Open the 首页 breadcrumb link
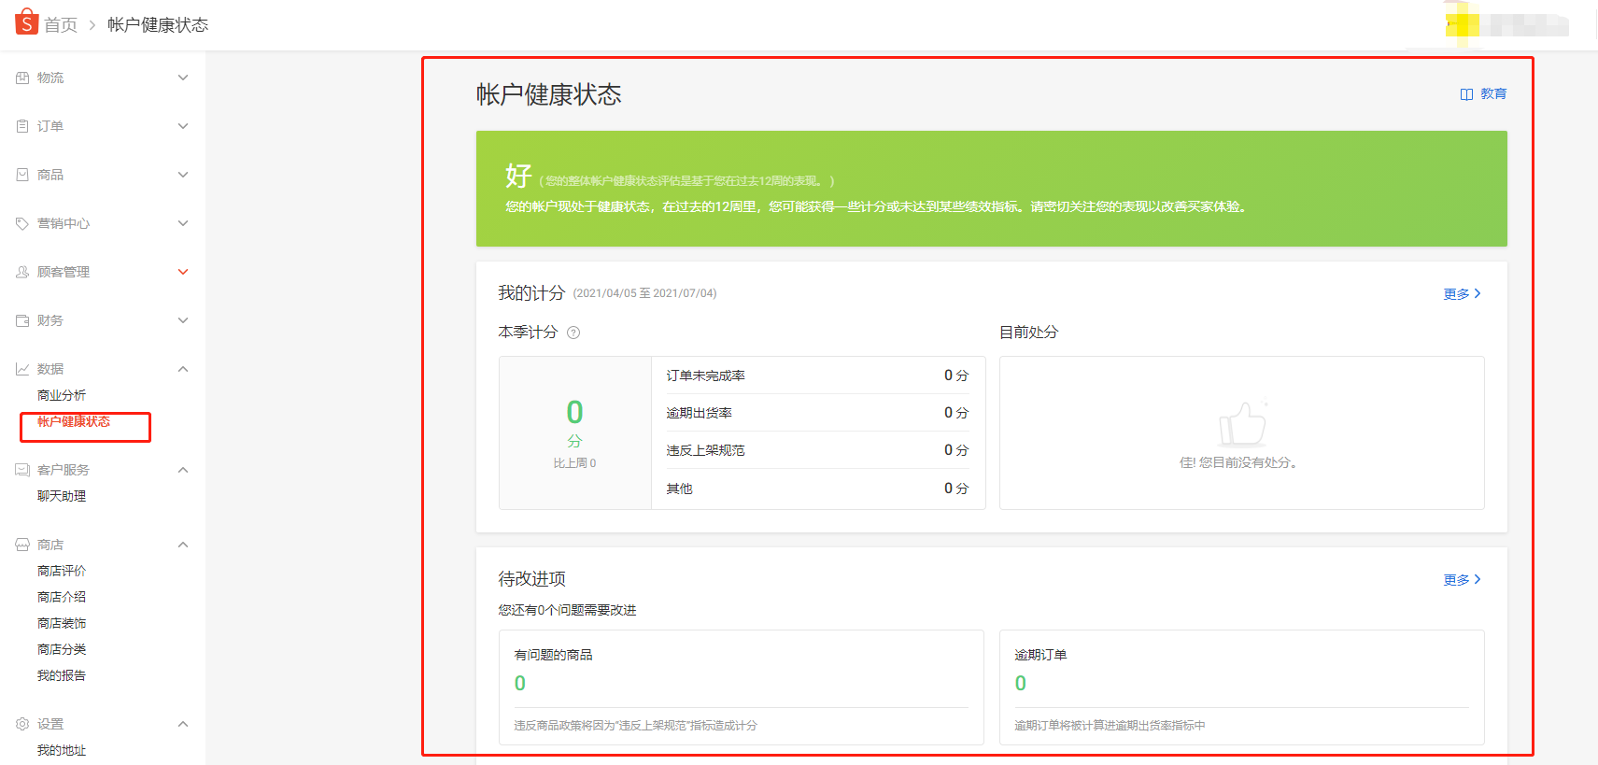The height and width of the screenshot is (765, 1598). click(61, 25)
